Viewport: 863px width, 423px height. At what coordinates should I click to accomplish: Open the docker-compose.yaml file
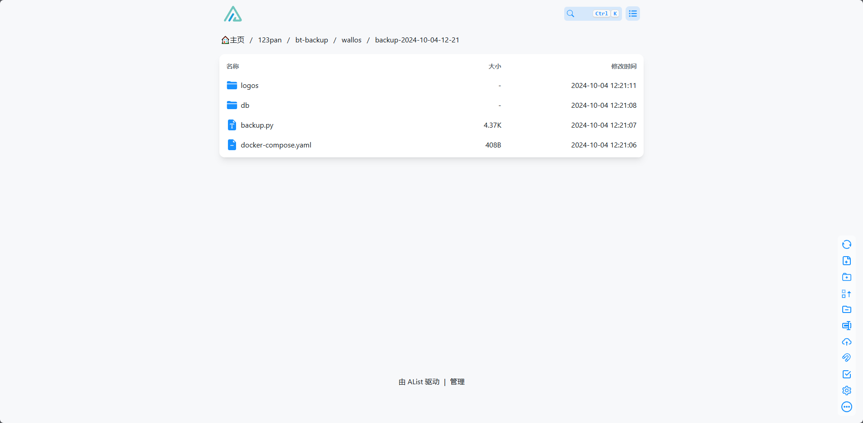(276, 145)
